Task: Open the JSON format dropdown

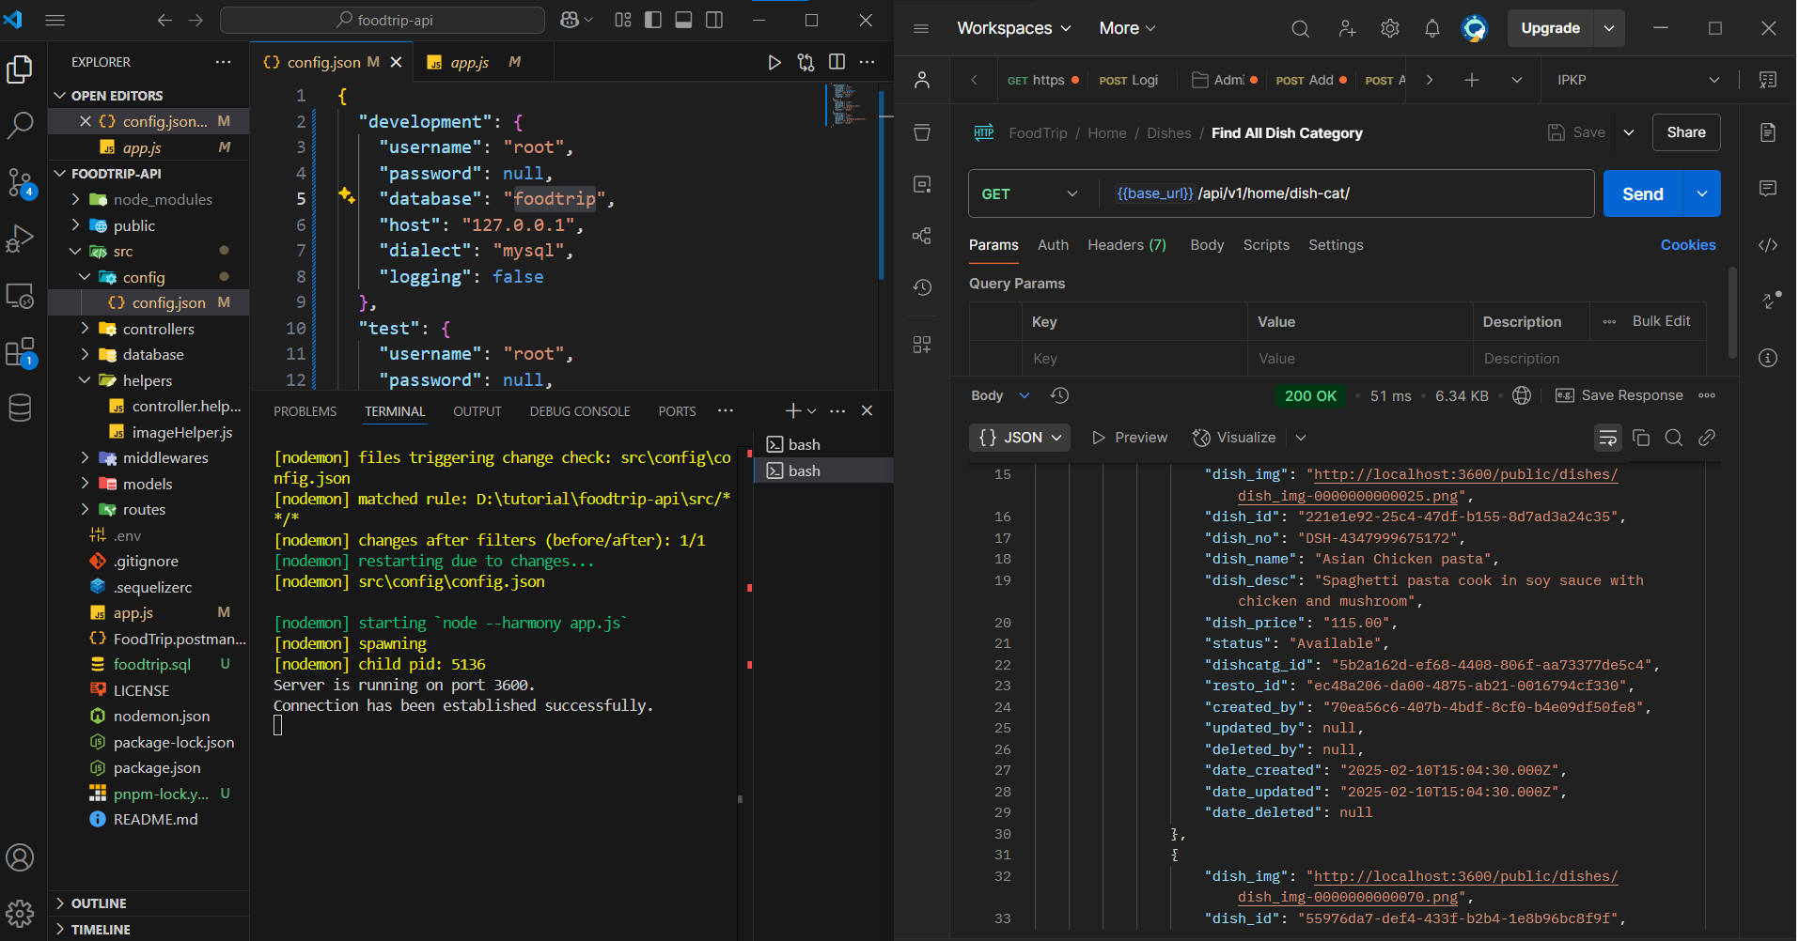Action: [x=1020, y=438]
